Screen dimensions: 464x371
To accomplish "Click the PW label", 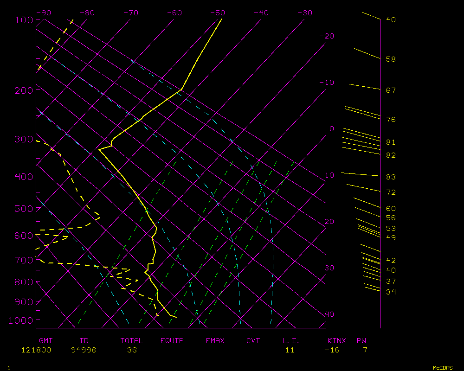I will (361, 341).
